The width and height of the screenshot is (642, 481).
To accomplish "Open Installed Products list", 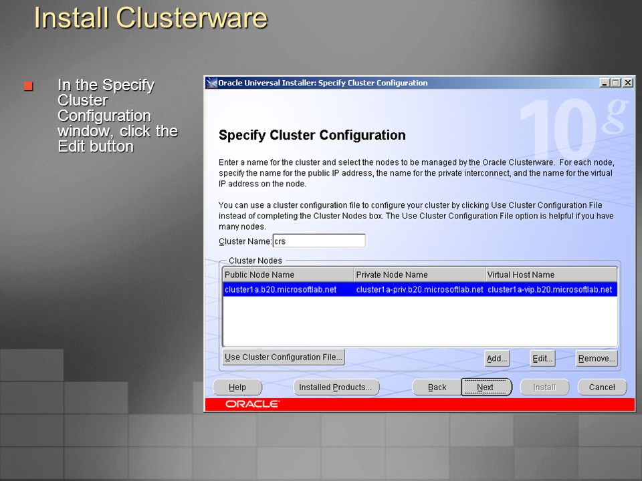I will click(336, 387).
